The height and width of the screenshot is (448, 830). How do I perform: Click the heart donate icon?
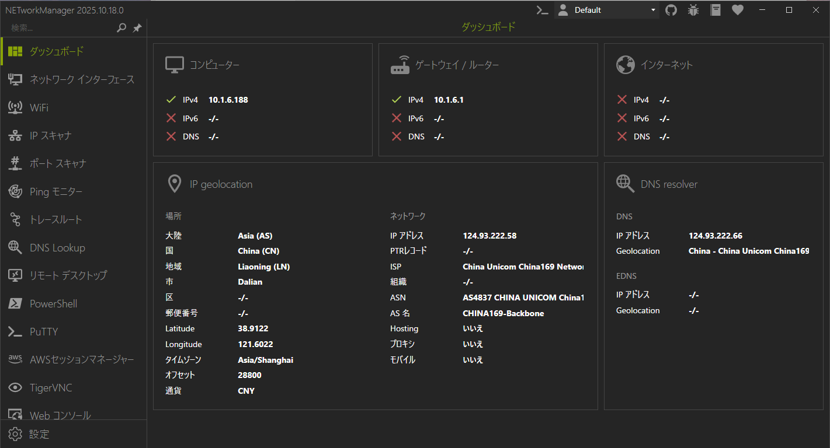click(x=738, y=10)
